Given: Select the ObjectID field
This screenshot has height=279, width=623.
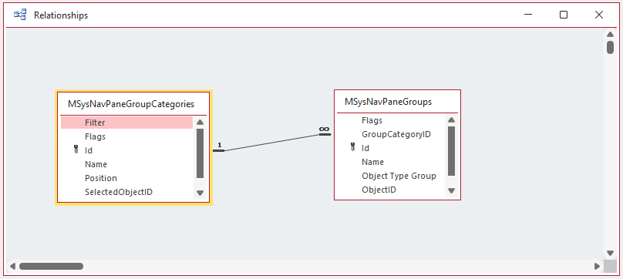Looking at the screenshot, I should coord(391,190).
